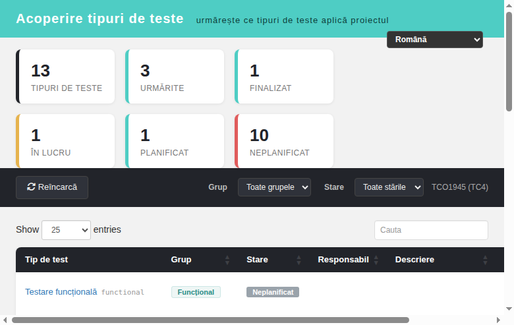Click the scroll down arrow

point(509,309)
